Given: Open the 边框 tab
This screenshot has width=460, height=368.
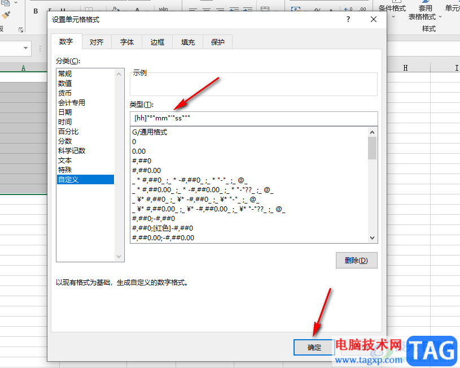Looking at the screenshot, I should (157, 42).
